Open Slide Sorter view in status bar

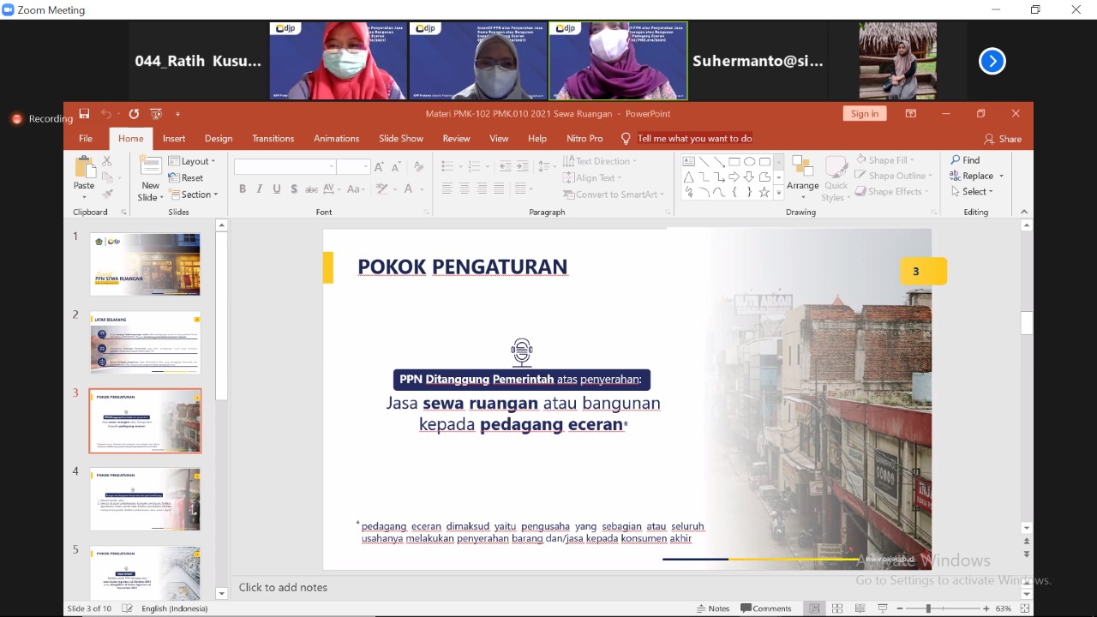click(837, 608)
